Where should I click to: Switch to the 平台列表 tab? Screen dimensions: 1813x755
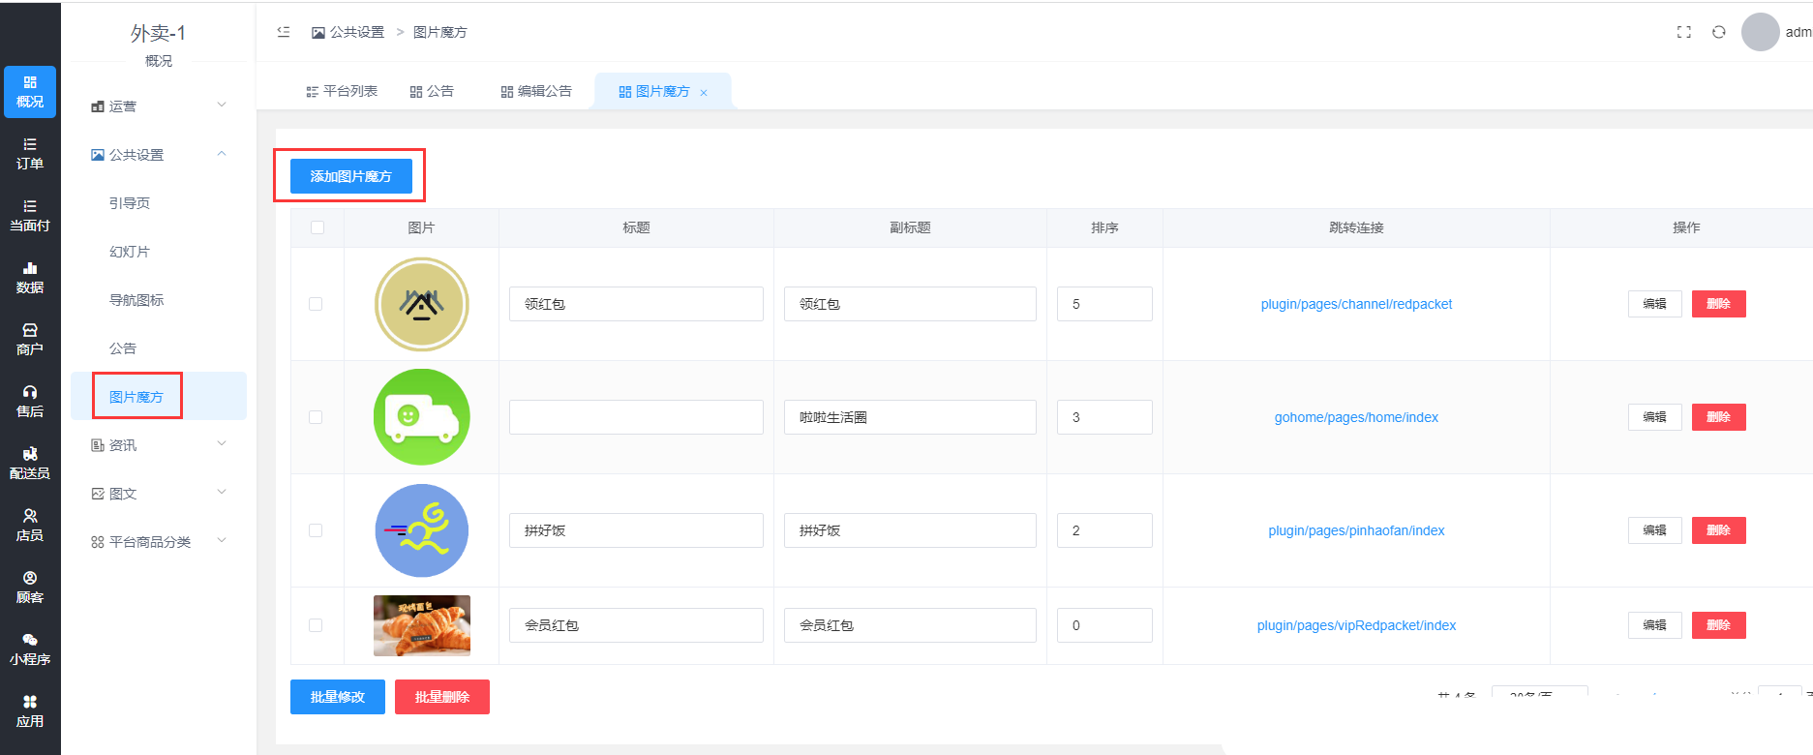(342, 91)
